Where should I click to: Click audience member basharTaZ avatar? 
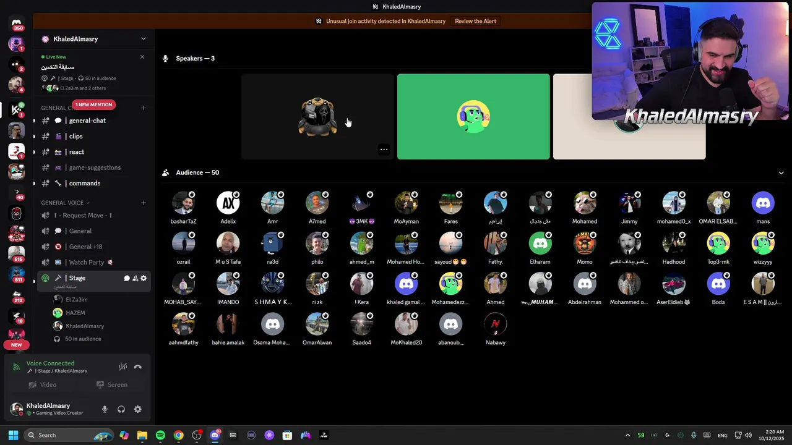(x=183, y=203)
